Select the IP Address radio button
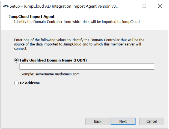 16,83
